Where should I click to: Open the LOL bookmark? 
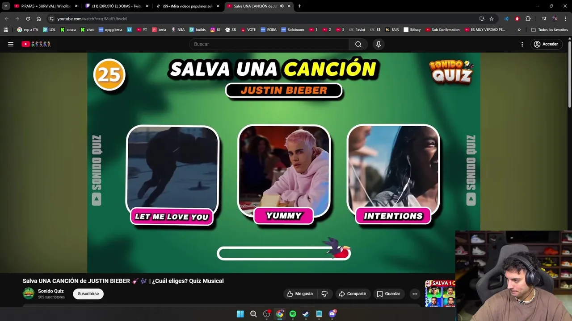[49, 30]
